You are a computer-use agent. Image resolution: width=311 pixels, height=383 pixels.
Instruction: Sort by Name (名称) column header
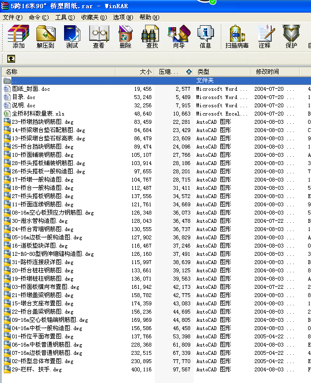pyautogui.click(x=59, y=71)
